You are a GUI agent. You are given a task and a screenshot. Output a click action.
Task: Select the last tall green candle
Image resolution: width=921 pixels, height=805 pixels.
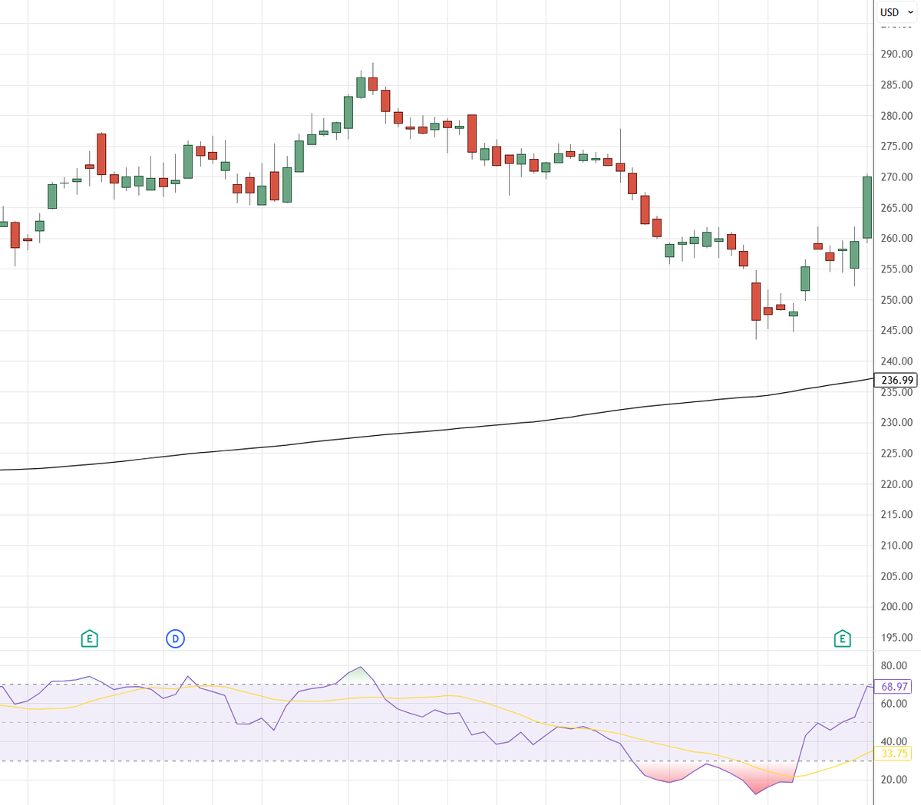coord(867,207)
